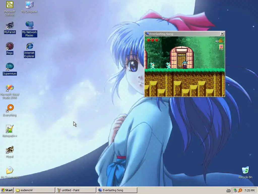This screenshot has width=258, height=194.
Task: Switch to the esdemoW folder taskbar button
Action: (35, 190)
